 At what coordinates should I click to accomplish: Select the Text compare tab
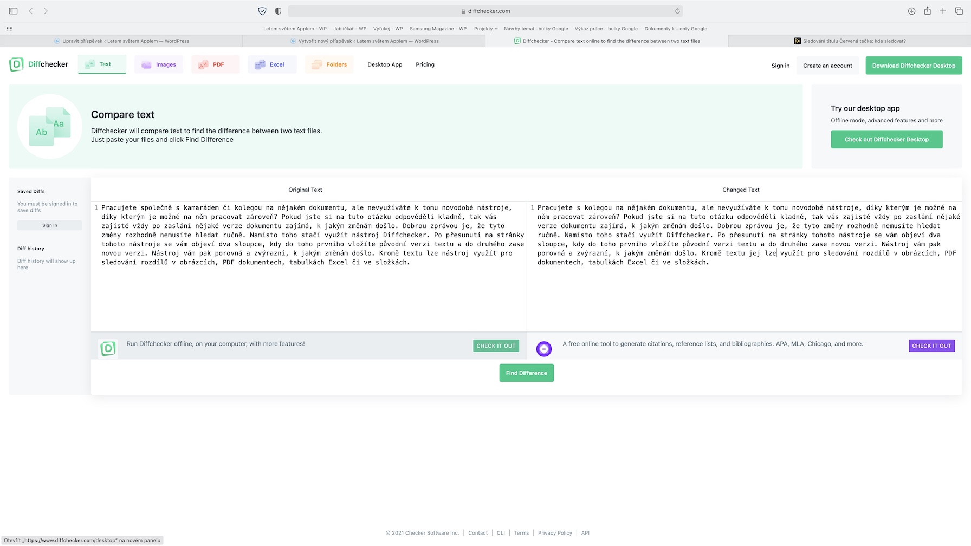tap(102, 64)
